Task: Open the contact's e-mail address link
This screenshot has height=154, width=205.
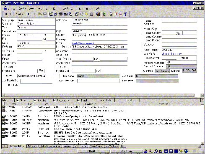Action: pos(83,43)
